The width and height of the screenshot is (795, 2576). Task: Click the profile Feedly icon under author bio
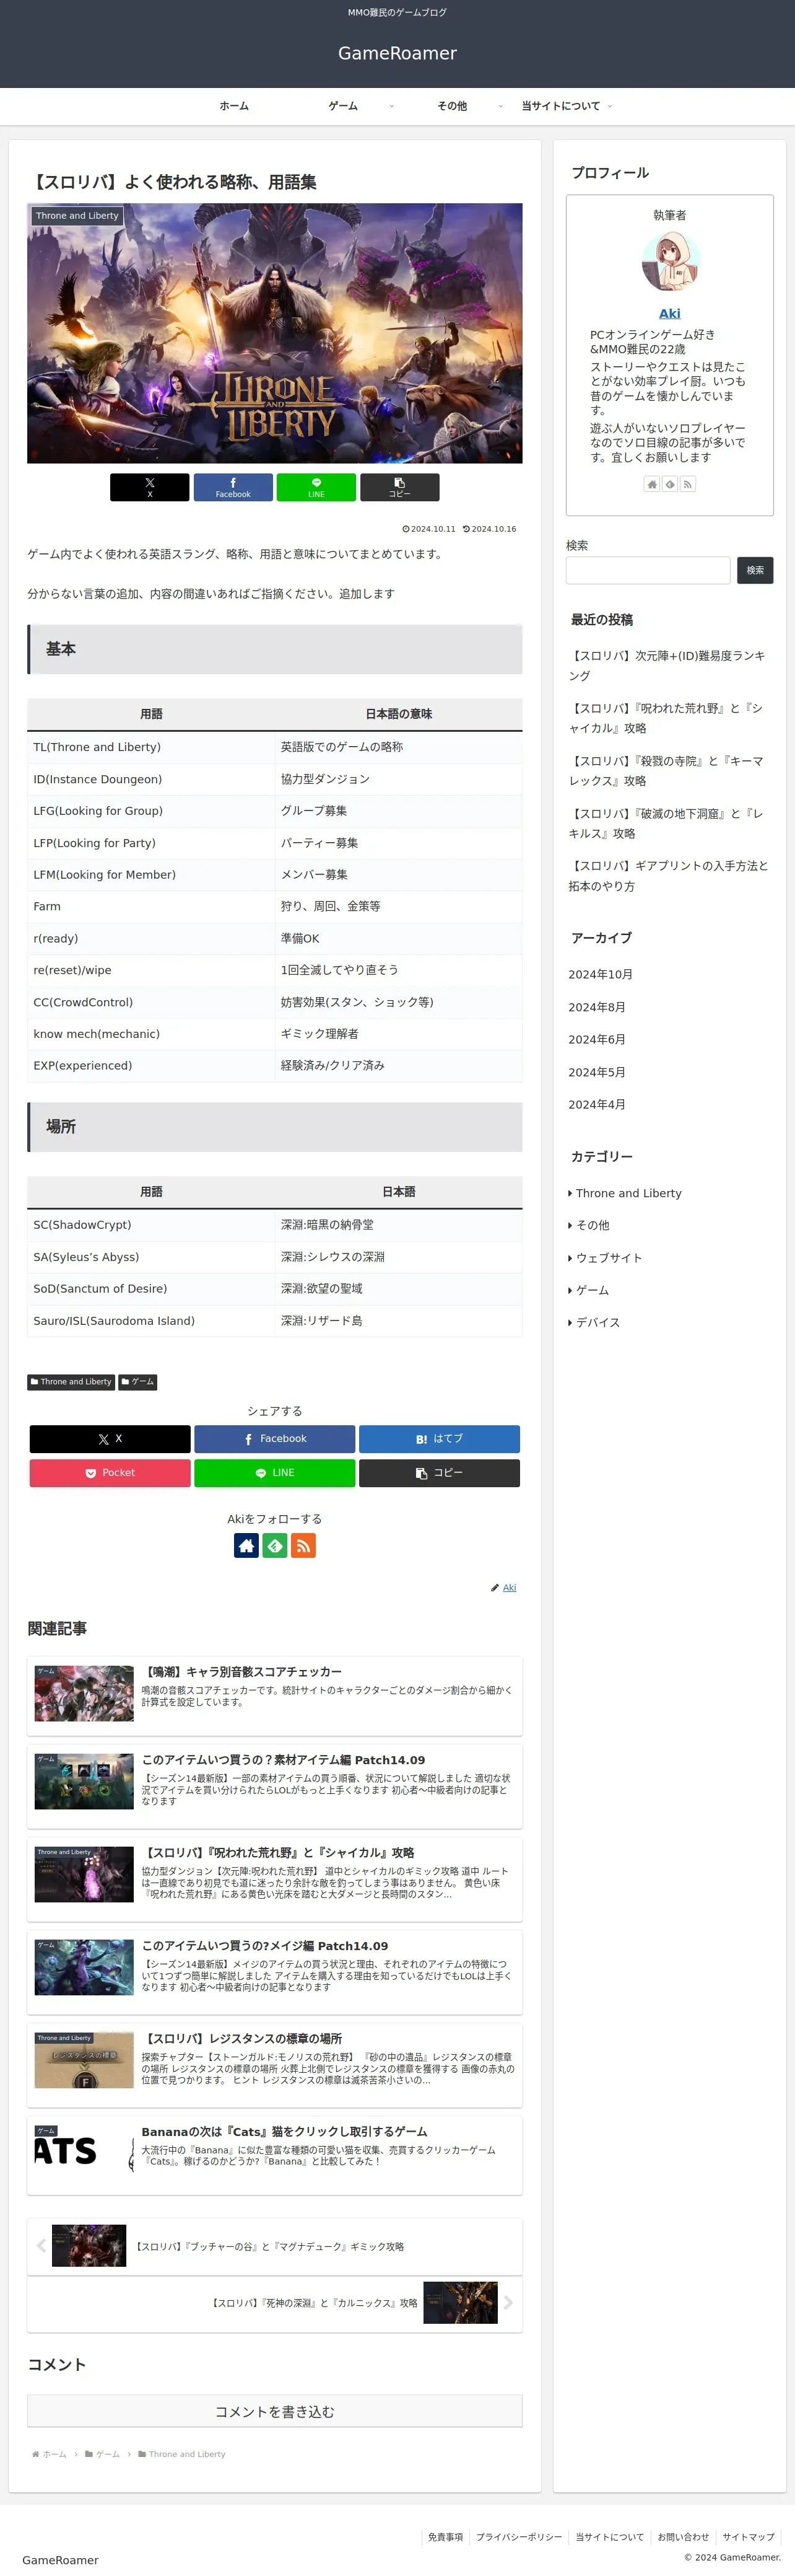670,484
